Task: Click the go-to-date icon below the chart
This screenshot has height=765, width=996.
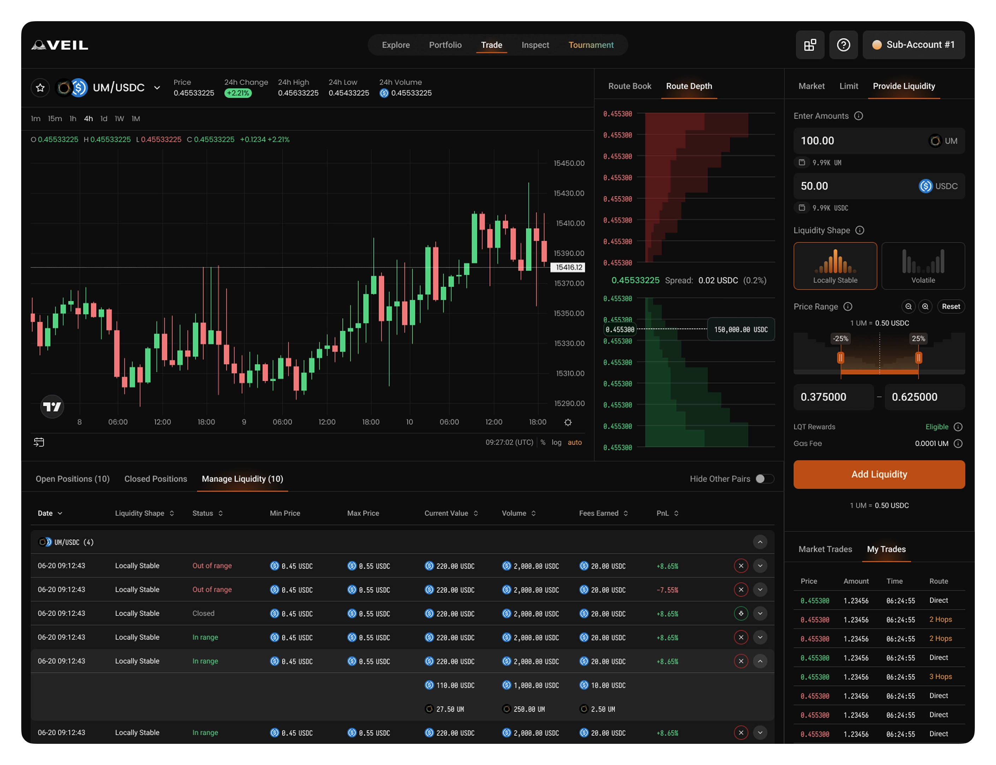Action: pos(39,442)
